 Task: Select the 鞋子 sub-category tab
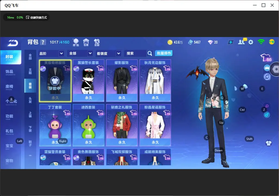tap(30, 143)
